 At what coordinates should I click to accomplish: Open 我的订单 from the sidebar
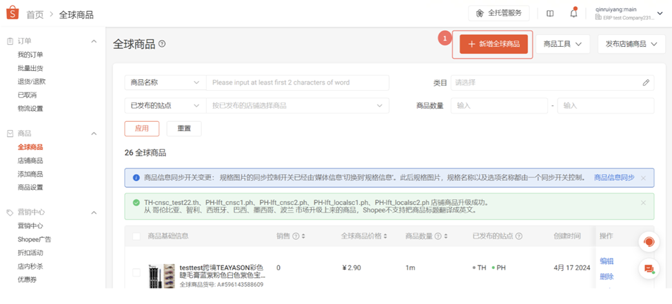tap(30, 55)
